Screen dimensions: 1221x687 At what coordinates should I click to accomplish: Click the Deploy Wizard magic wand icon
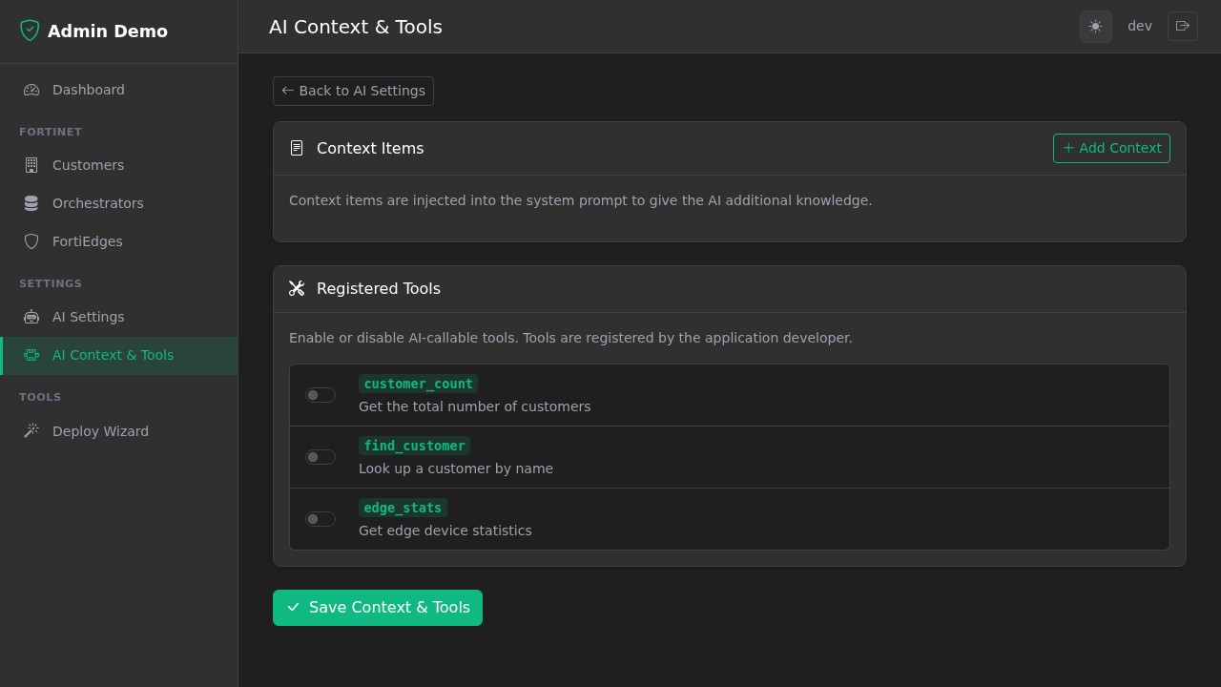tap(31, 431)
